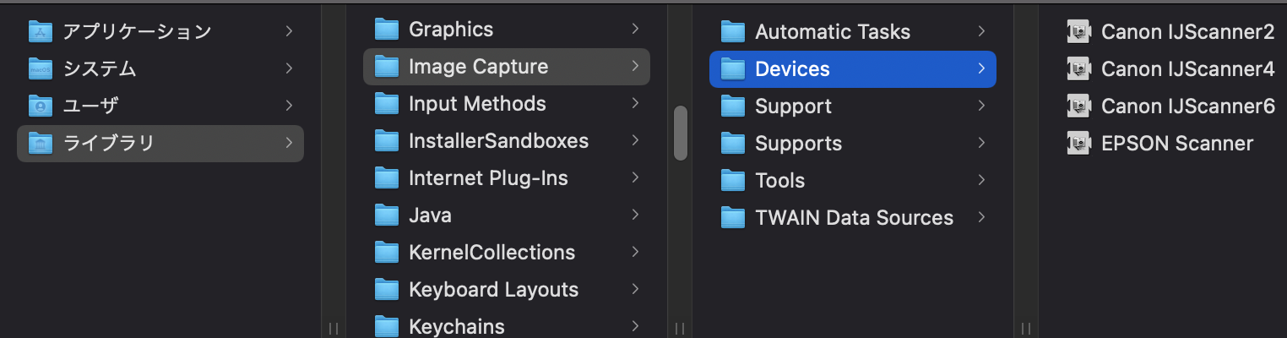Image resolution: width=1287 pixels, height=338 pixels.
Task: Open the Supports folder
Action: [x=797, y=144]
